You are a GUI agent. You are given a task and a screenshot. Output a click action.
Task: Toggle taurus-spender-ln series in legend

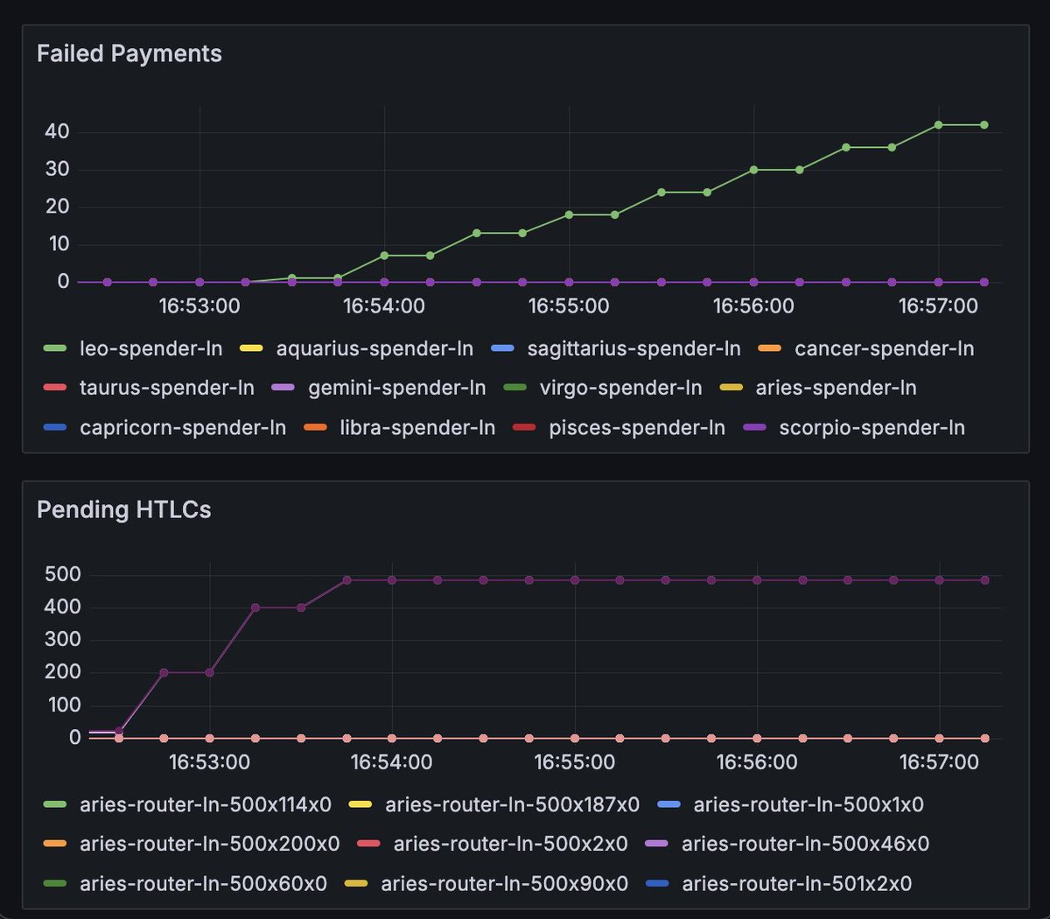[149, 388]
